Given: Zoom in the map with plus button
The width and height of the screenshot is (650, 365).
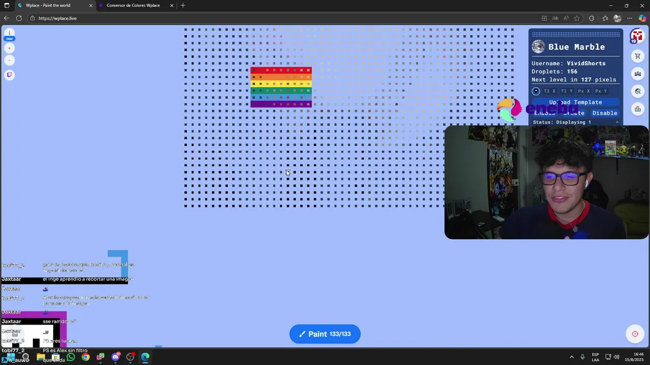Looking at the screenshot, I should tap(9, 48).
